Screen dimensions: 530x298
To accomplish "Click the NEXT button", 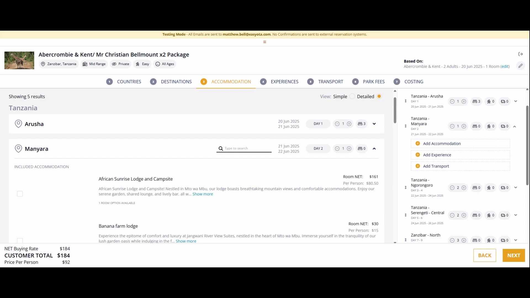I will coord(514,256).
